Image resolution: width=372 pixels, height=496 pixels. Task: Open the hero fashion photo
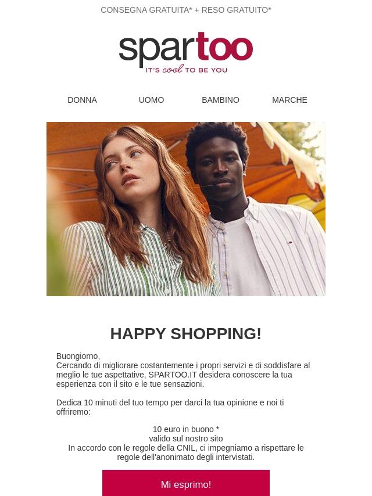tap(186, 209)
